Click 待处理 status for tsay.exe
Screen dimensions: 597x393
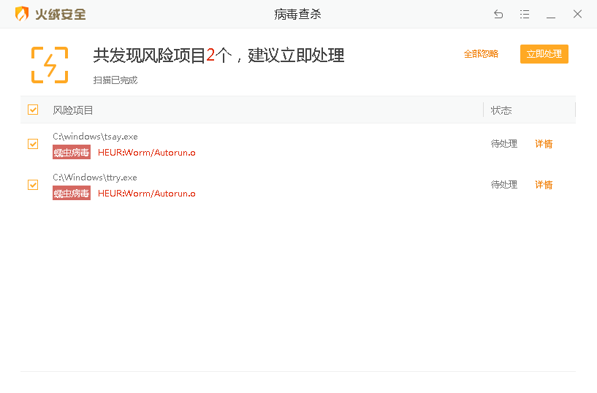coord(503,144)
